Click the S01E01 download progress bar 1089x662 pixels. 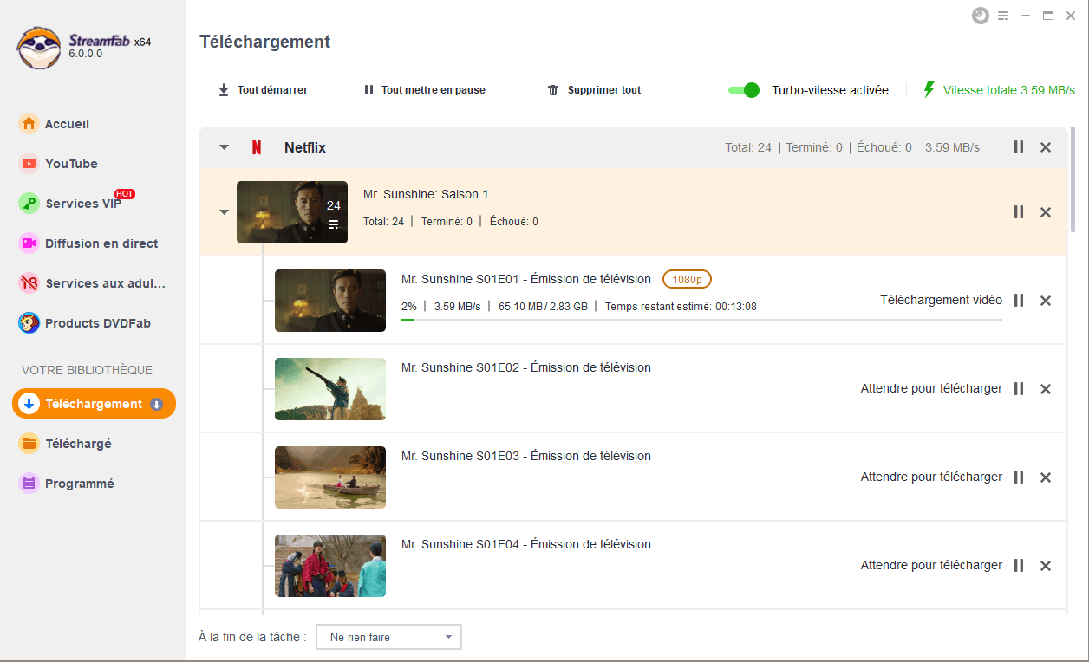point(701,320)
